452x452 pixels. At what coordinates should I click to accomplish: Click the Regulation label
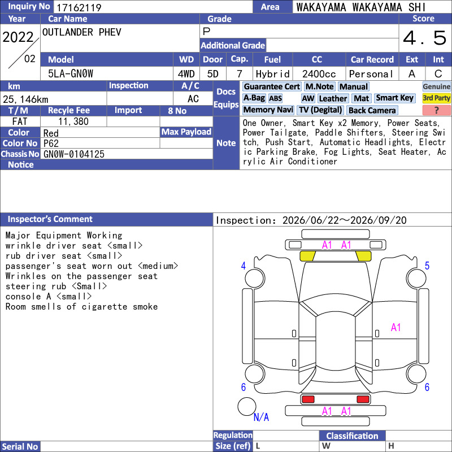[x=233, y=435]
